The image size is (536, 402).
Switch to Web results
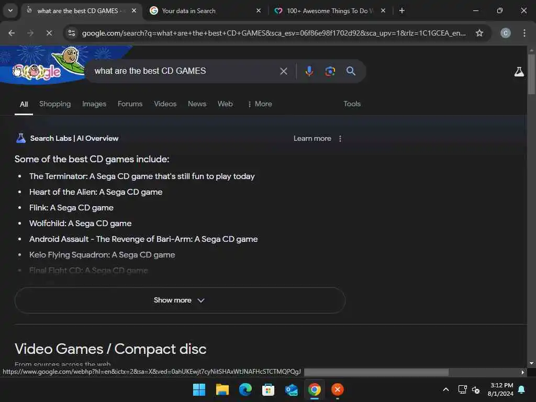[225, 104]
